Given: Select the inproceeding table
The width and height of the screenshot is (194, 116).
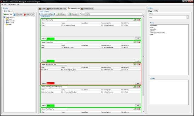Looking at the screenshot, I should point(154,25).
